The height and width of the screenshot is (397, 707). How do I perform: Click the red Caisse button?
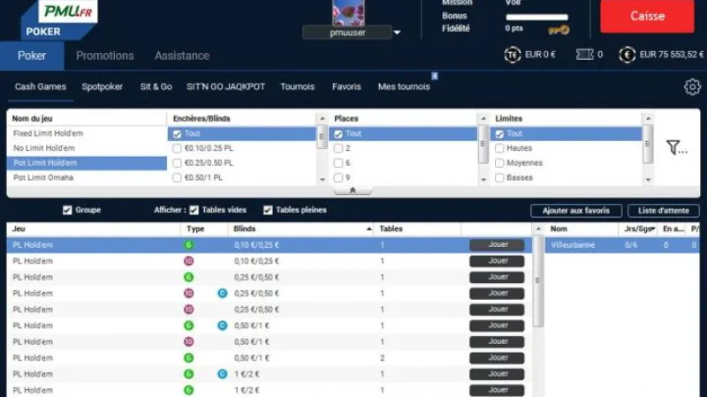(647, 16)
